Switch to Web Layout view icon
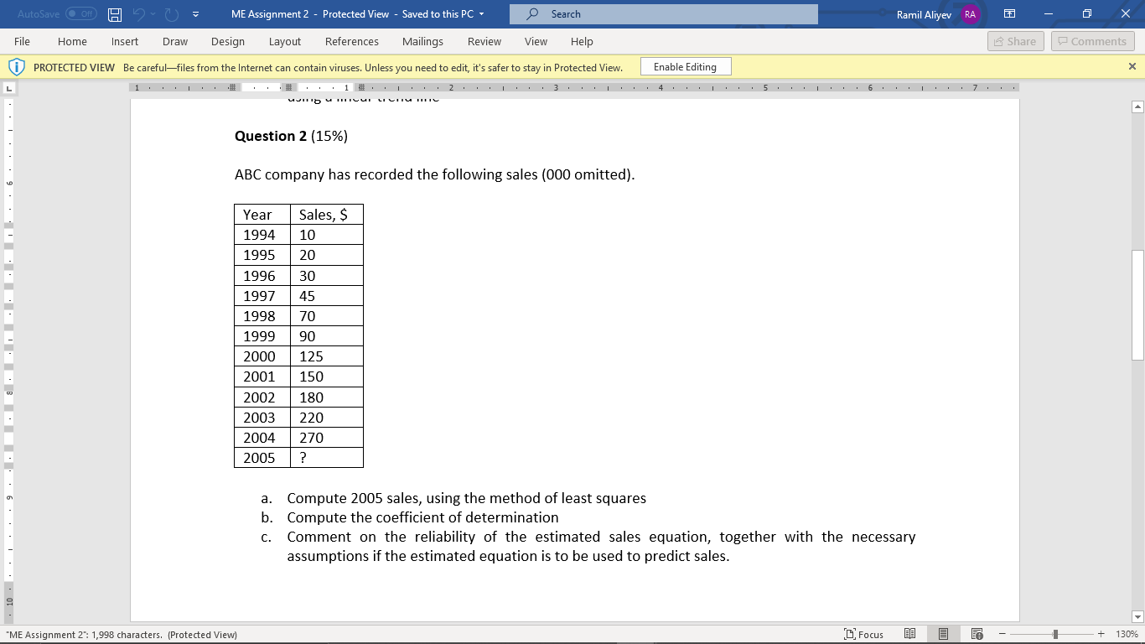This screenshot has width=1145, height=644. pos(977,635)
